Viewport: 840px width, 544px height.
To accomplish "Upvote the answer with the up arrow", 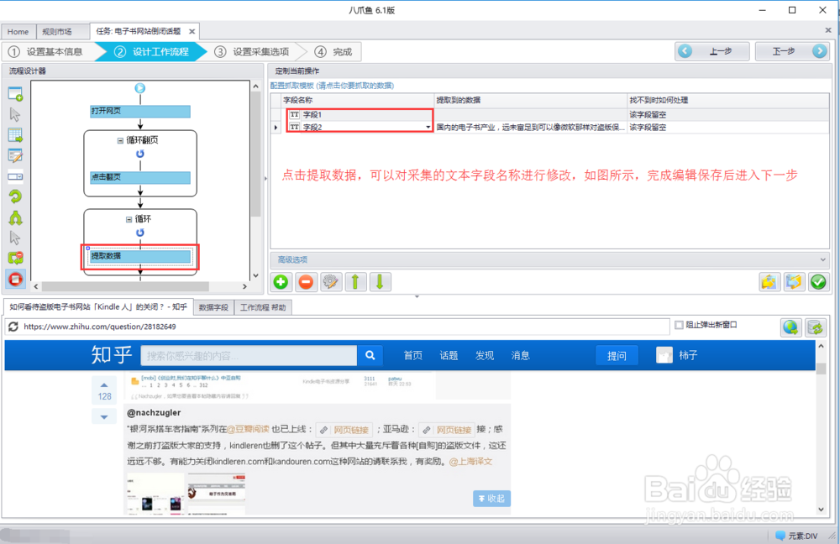I will click(x=104, y=384).
